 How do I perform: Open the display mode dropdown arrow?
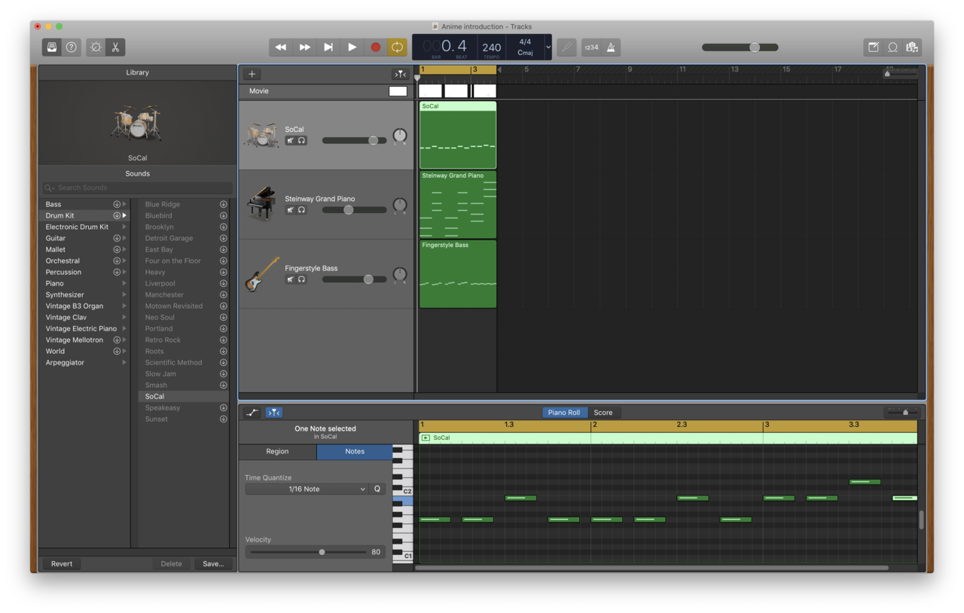[x=548, y=47]
